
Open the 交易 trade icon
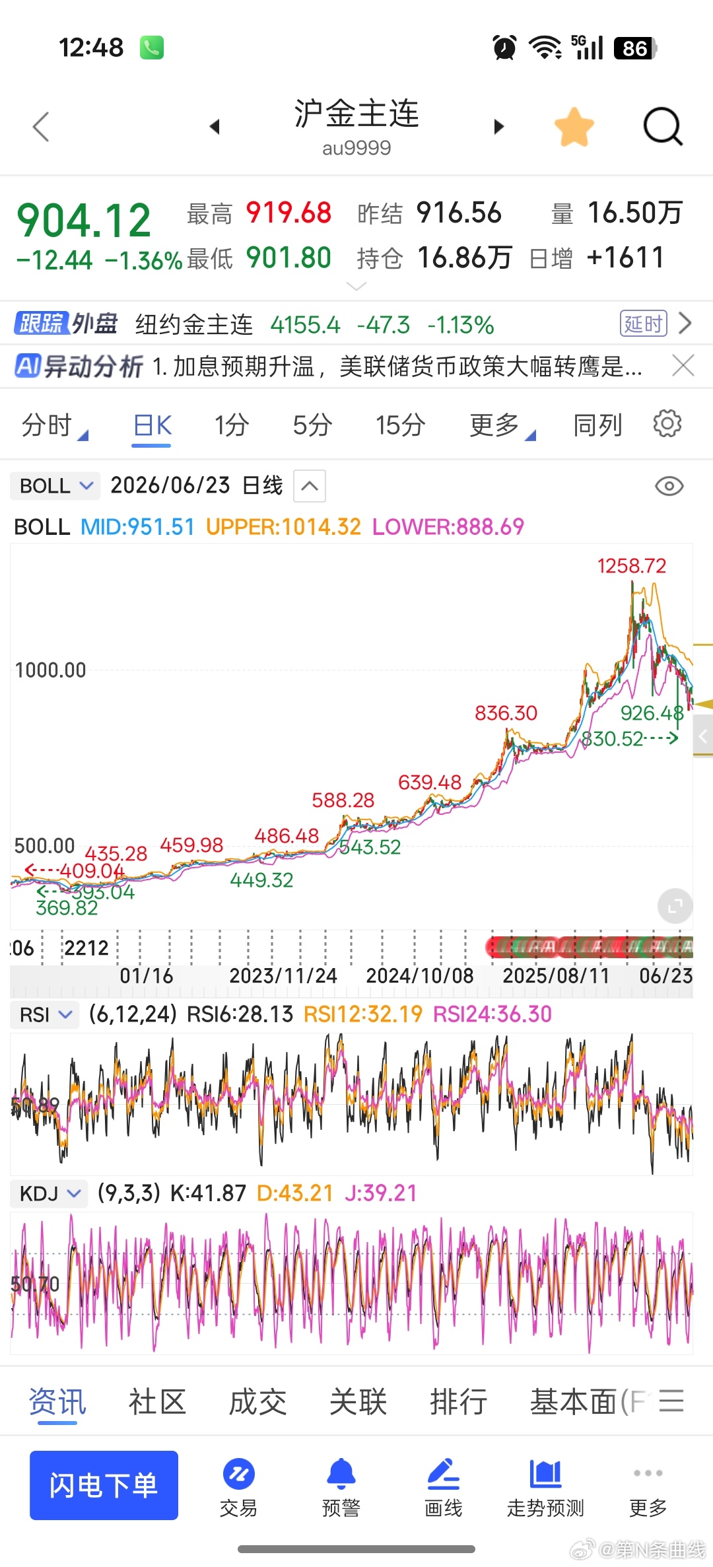click(x=238, y=1488)
